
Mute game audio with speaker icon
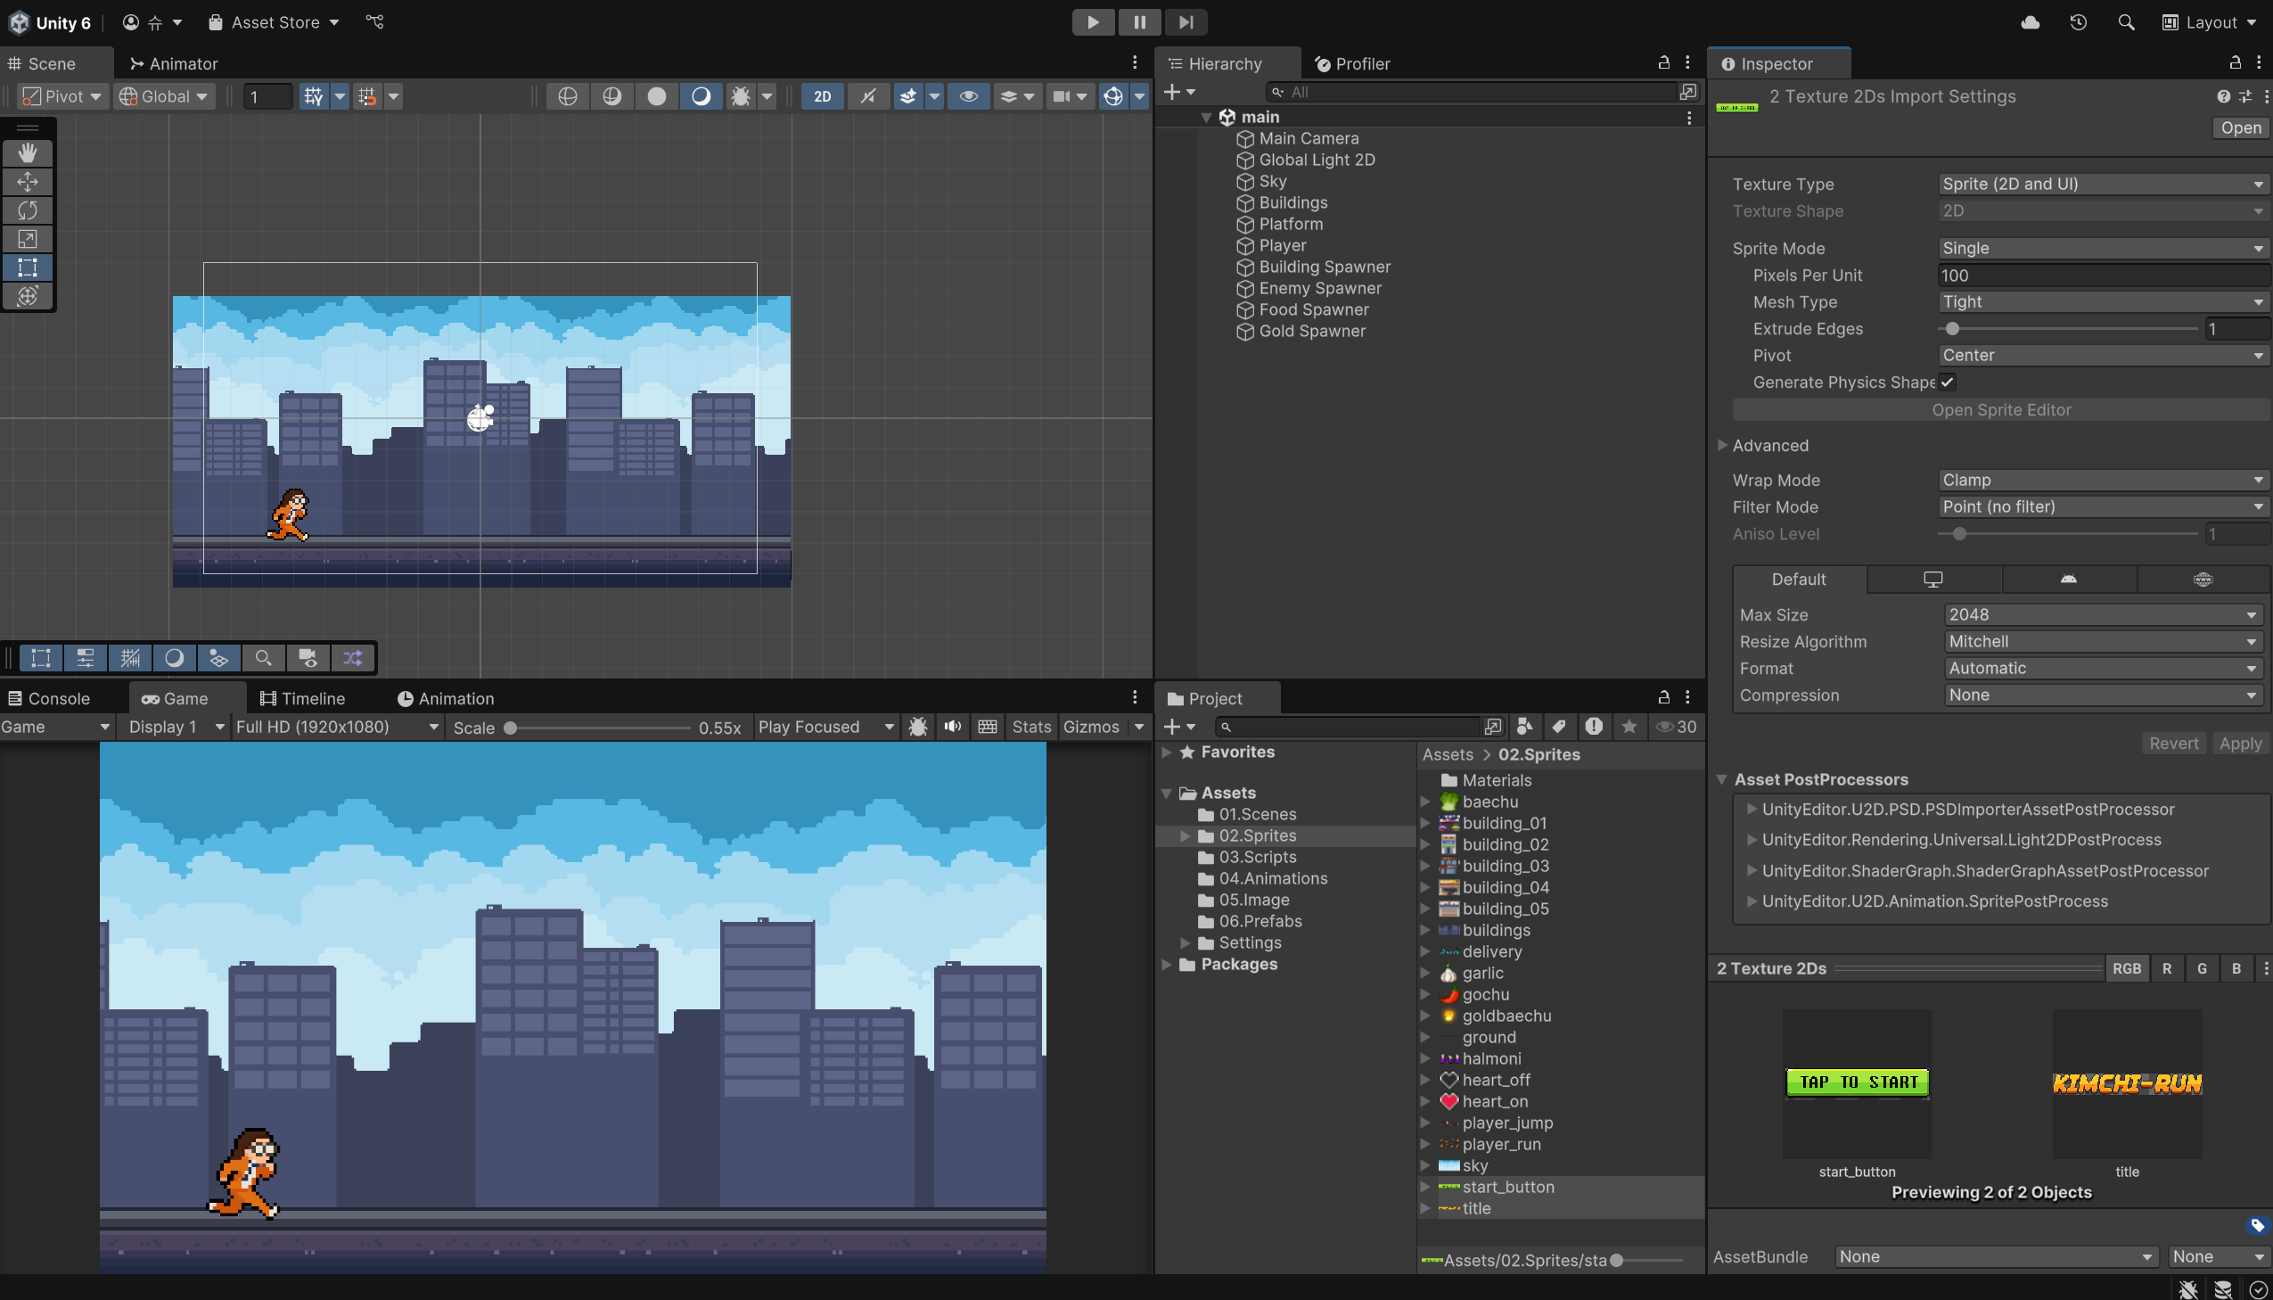coord(952,727)
